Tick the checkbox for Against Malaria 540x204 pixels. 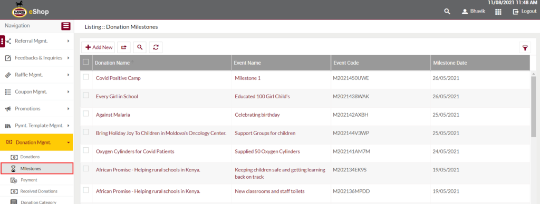click(86, 114)
